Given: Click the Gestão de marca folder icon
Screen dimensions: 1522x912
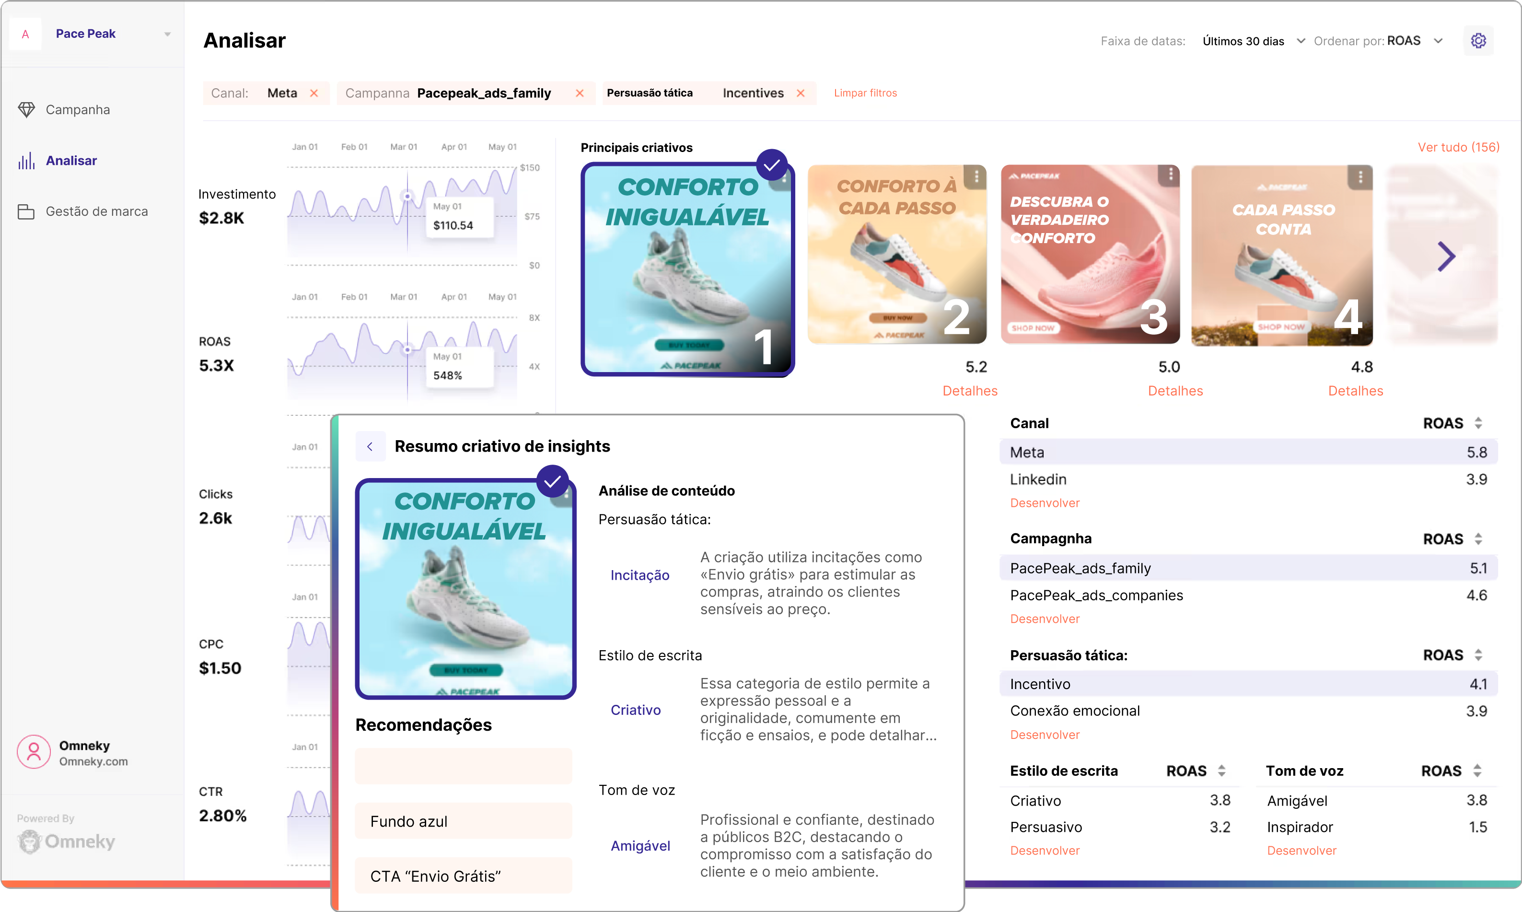Looking at the screenshot, I should [26, 211].
